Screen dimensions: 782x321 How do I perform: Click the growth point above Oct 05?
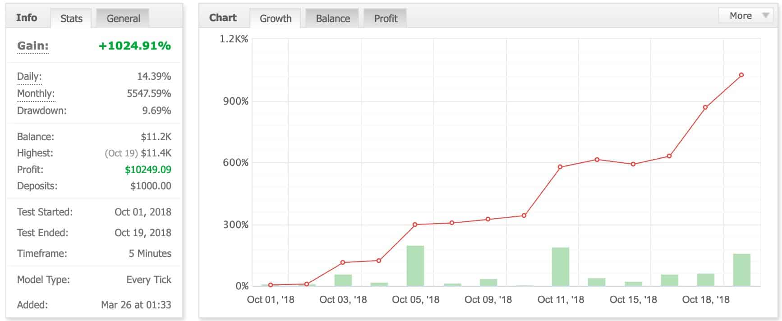[415, 225]
